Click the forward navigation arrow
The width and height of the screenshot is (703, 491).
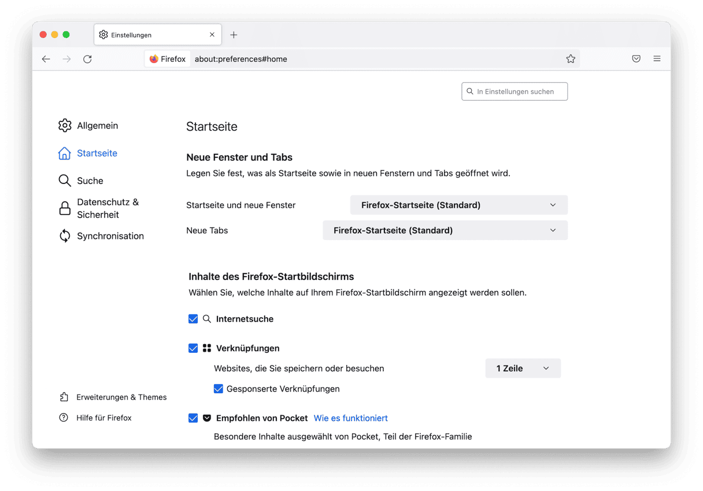[x=67, y=59]
